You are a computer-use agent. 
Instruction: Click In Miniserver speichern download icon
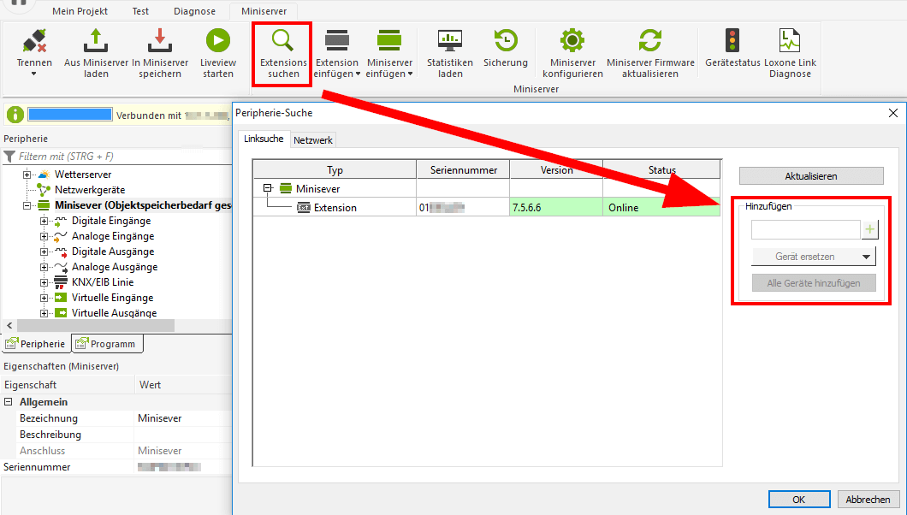point(160,40)
